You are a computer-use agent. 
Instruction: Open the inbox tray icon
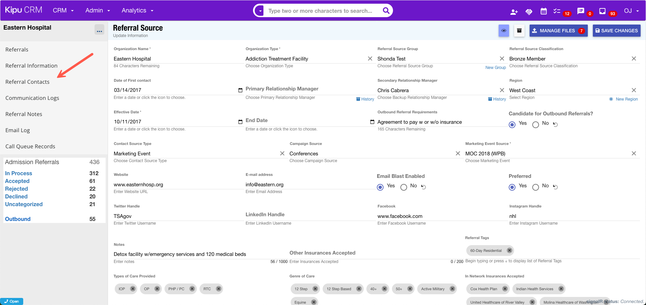coord(602,11)
